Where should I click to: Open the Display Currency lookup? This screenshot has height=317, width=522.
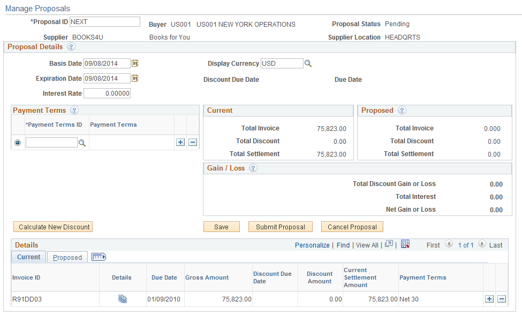[x=307, y=63]
